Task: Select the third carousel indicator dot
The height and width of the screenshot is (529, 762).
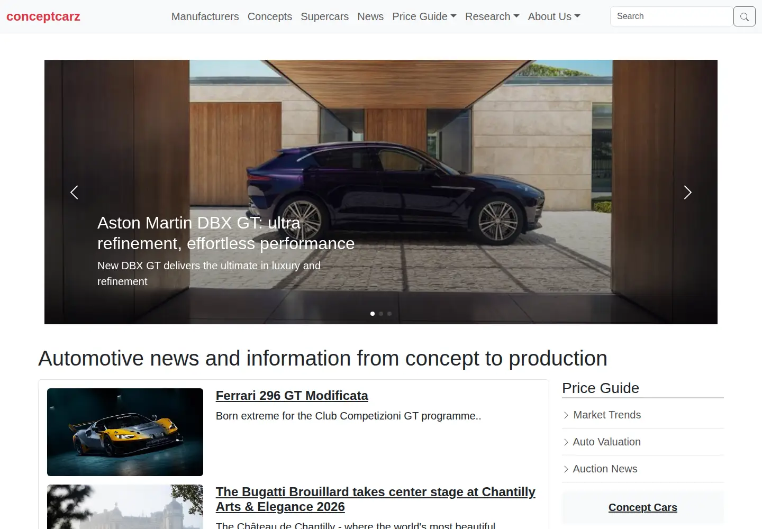Action: tap(389, 314)
